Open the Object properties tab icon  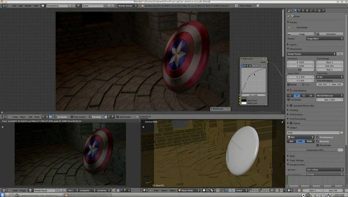pyautogui.click(x=308, y=10)
